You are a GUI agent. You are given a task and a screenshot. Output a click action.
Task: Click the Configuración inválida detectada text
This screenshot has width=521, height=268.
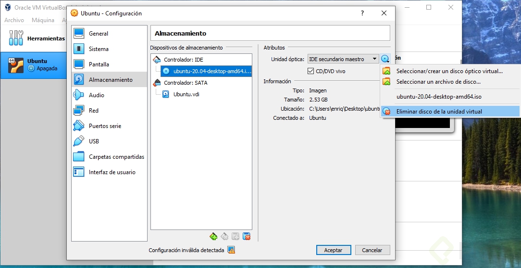pyautogui.click(x=186, y=250)
